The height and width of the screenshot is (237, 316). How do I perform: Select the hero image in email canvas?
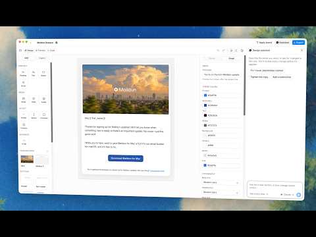pos(126,89)
